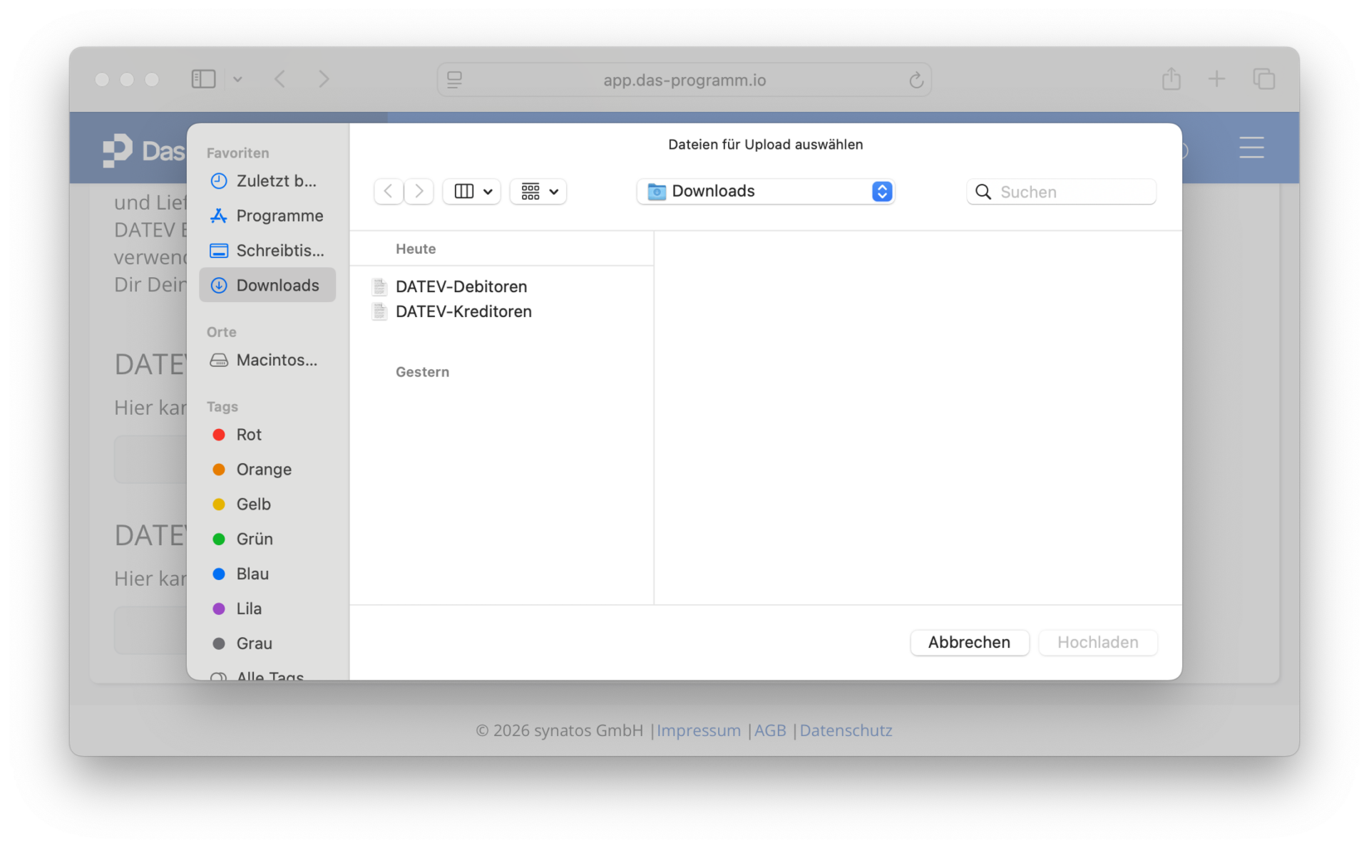Open the Schreibtisch sidebar location
The height and width of the screenshot is (848, 1369).
pyautogui.click(x=267, y=251)
